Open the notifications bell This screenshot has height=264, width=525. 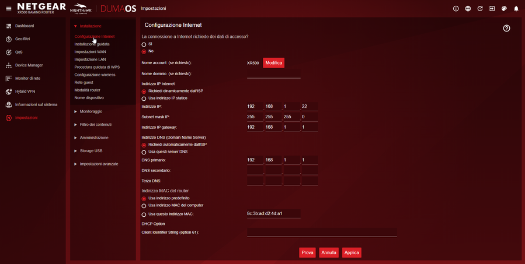click(x=516, y=9)
